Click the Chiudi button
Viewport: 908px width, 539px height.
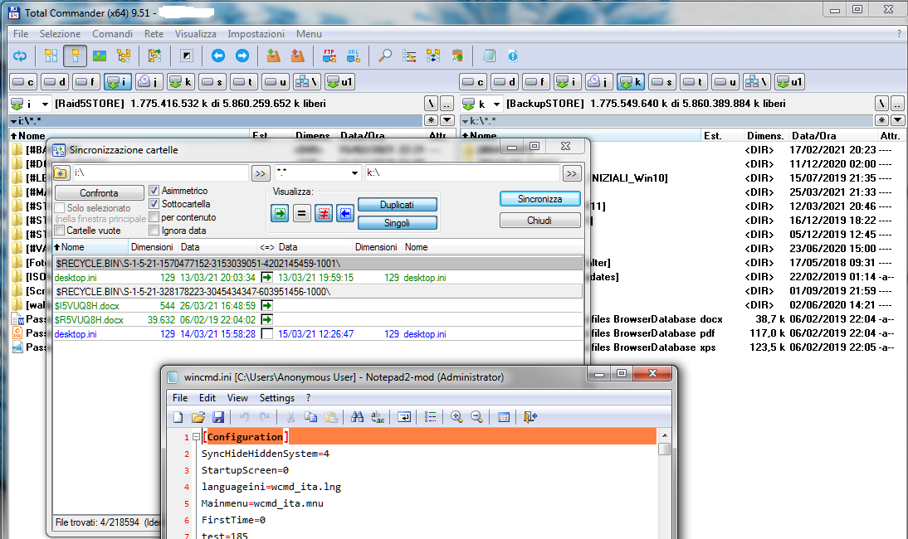point(539,221)
